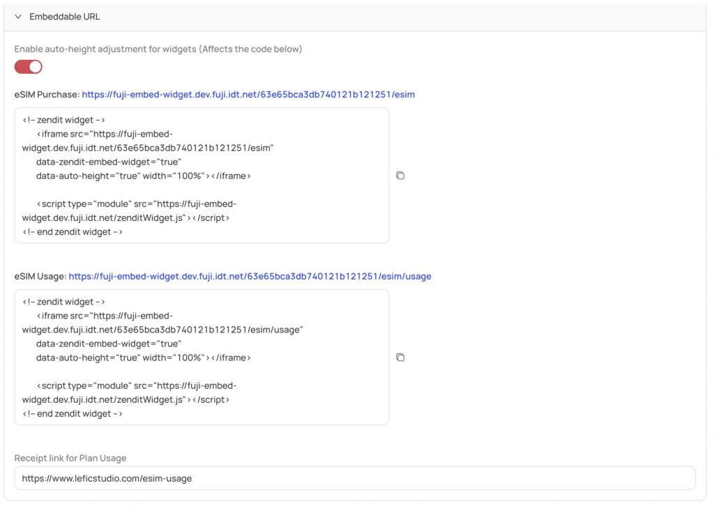This screenshot has height=506, width=714.
Task: Disable the auto-height adjustment switch
Action: coord(29,67)
